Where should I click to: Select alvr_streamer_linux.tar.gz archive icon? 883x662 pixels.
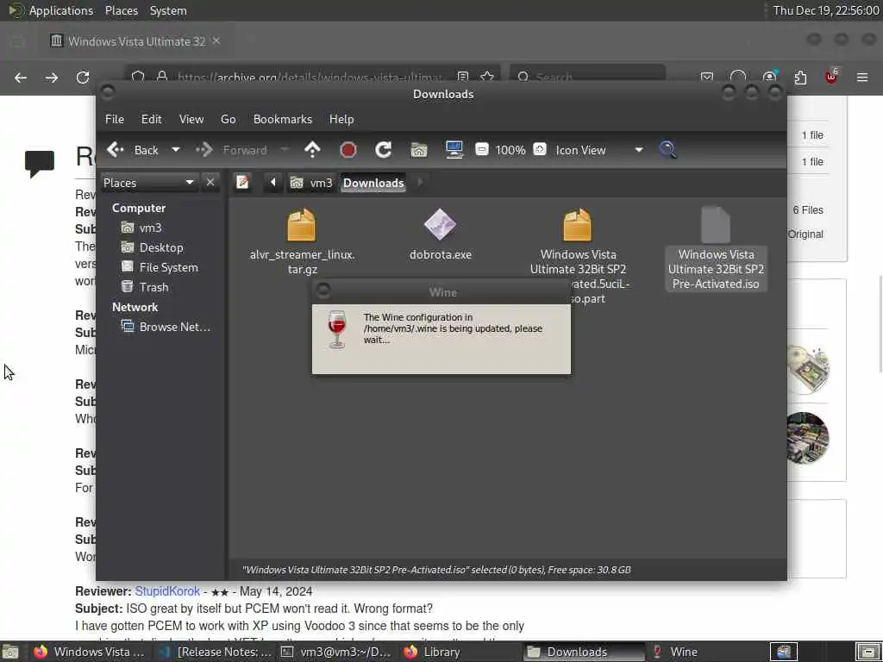pos(301,225)
